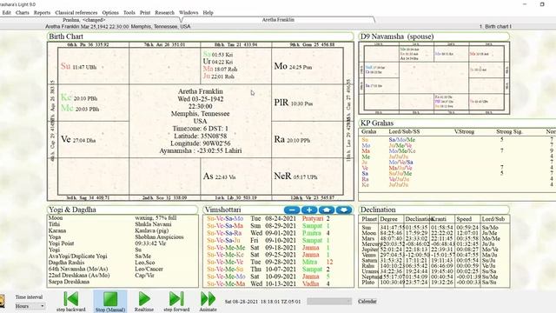Open the Research menu
The image size is (556, 313).
(164, 12)
